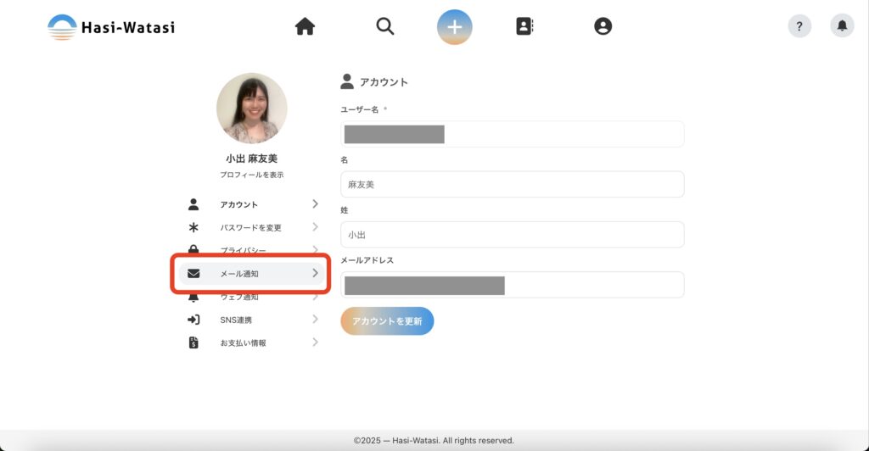Select パスワードを変更 in settings menu
The image size is (869, 451).
pyautogui.click(x=250, y=227)
